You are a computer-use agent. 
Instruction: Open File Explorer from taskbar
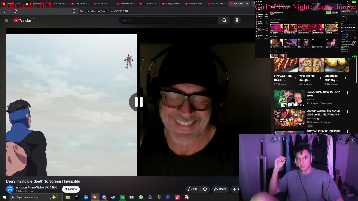pyautogui.click(x=68, y=197)
